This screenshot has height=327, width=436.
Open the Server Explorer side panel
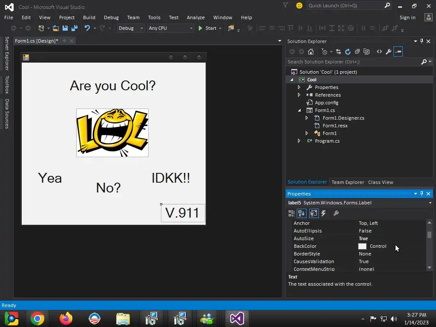click(x=7, y=53)
